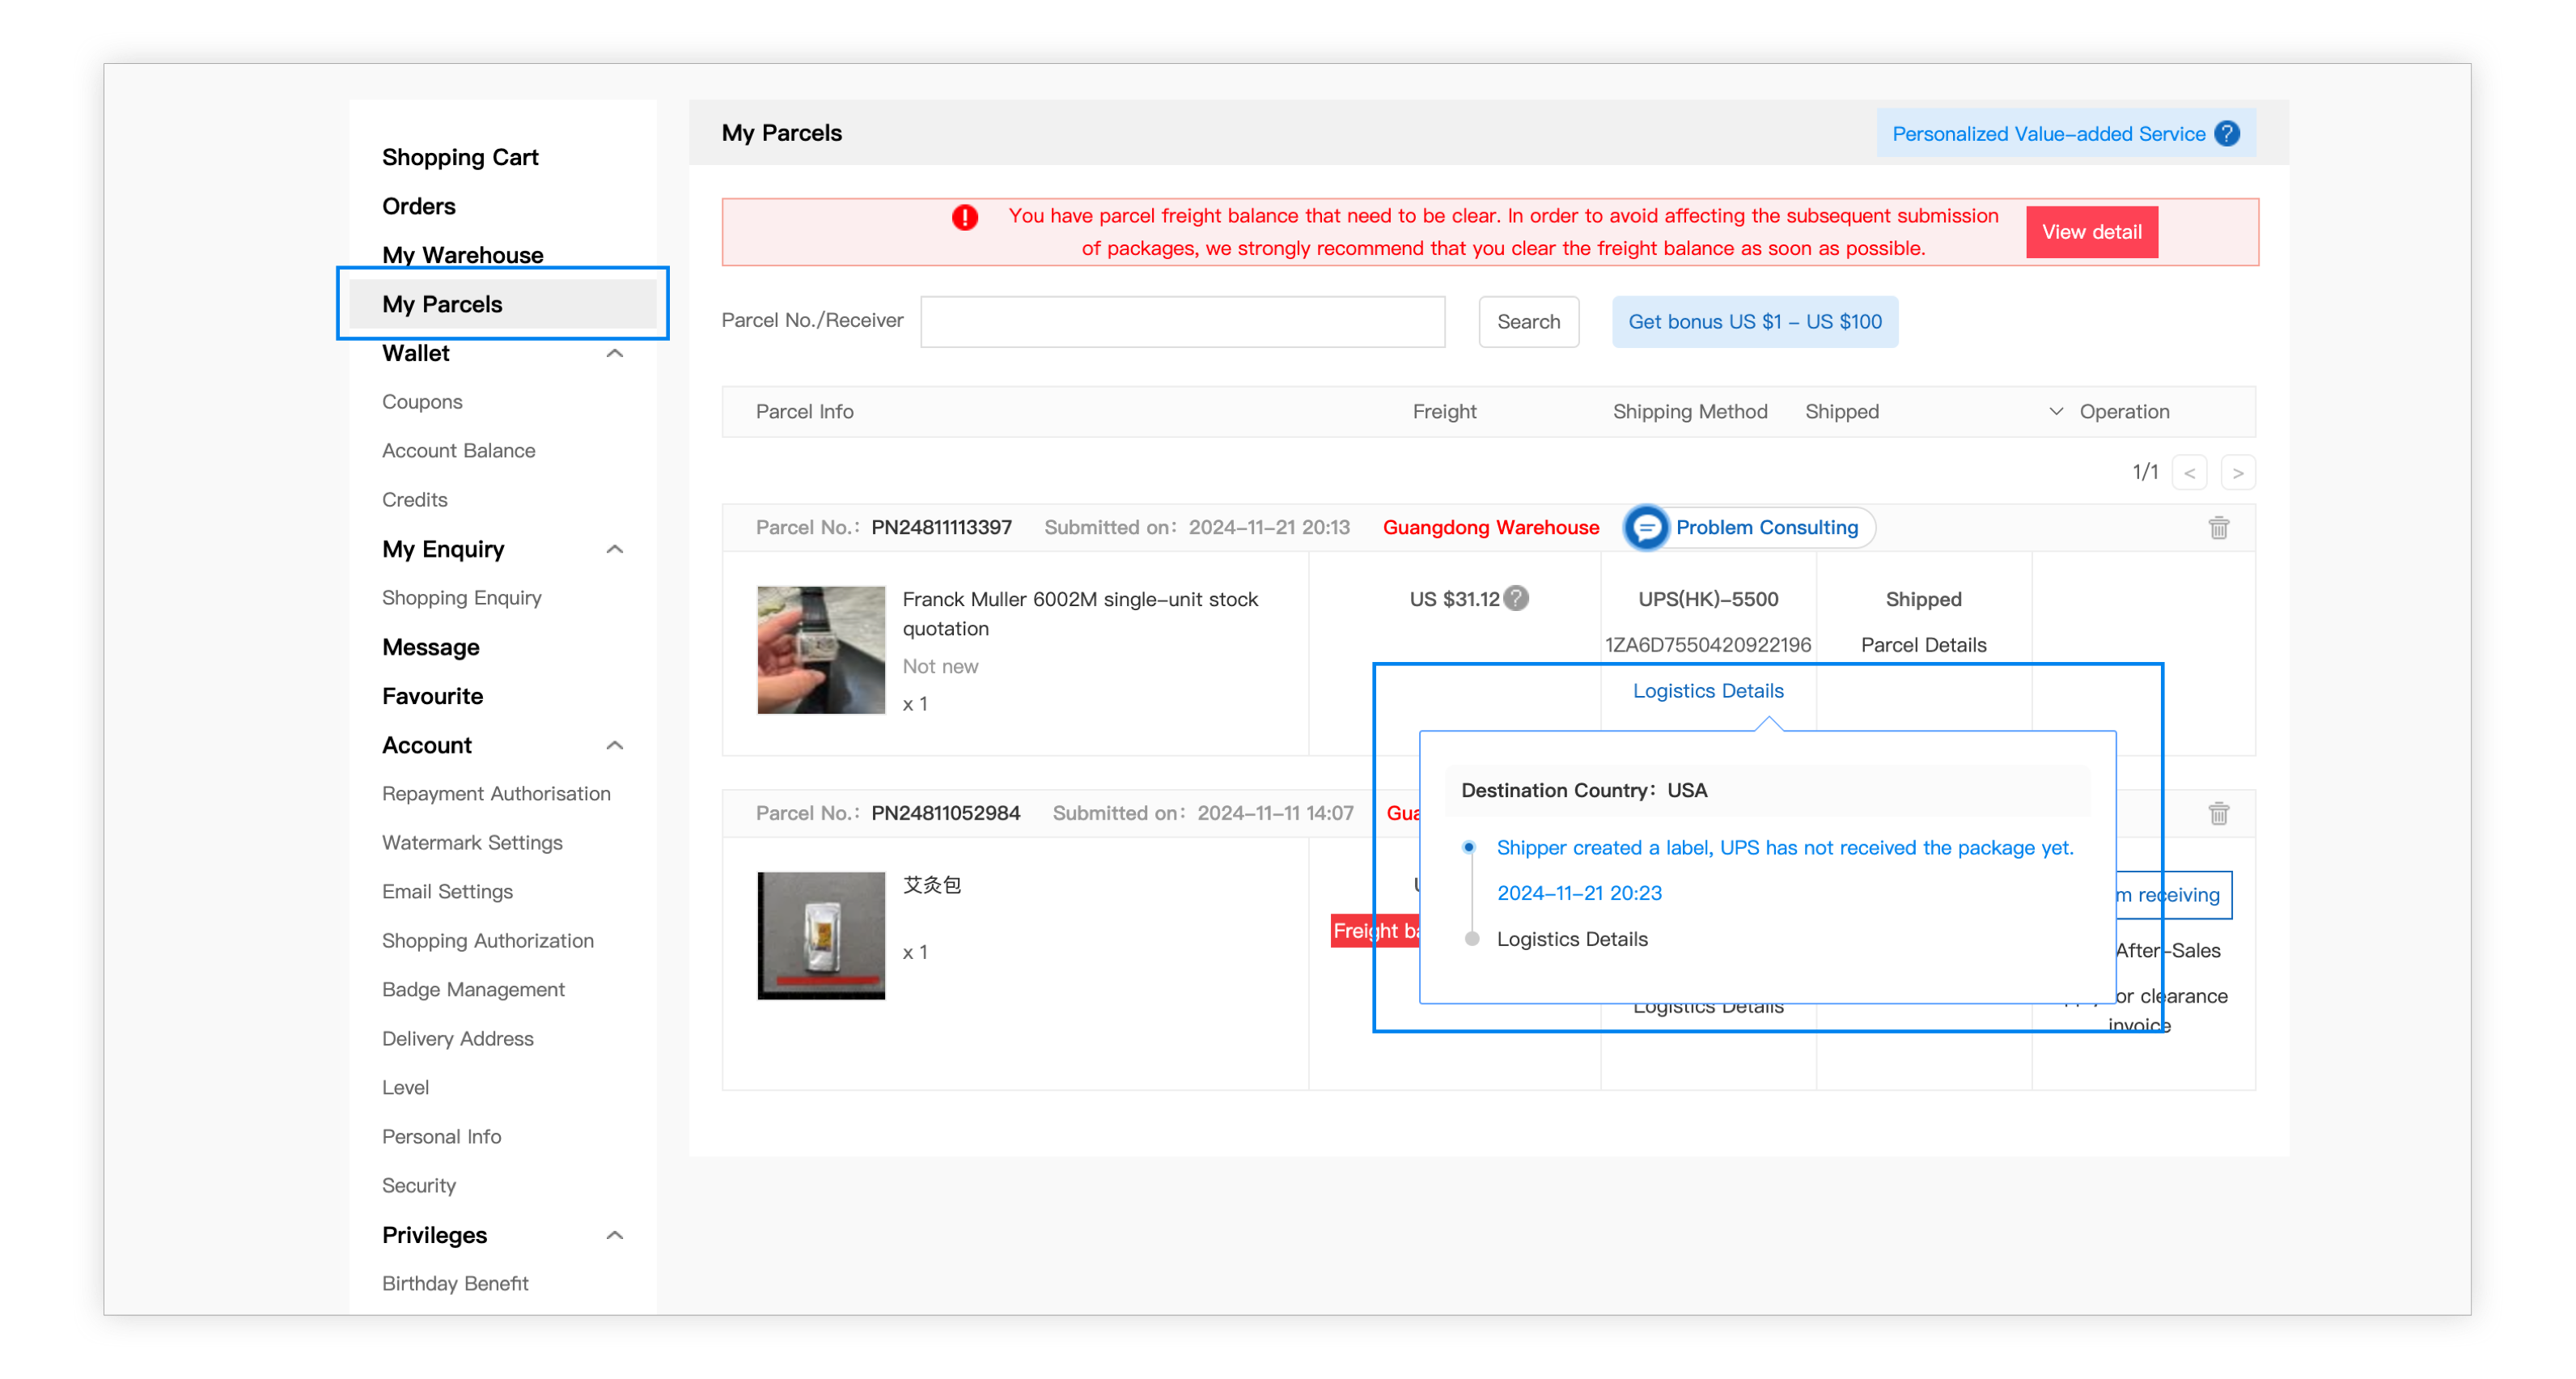Image resolution: width=2576 pixels, height=1379 pixels.
Task: Go to previous page arrow
Action: 2189,472
